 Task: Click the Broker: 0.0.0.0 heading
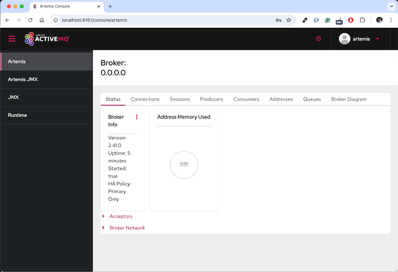[x=113, y=68]
